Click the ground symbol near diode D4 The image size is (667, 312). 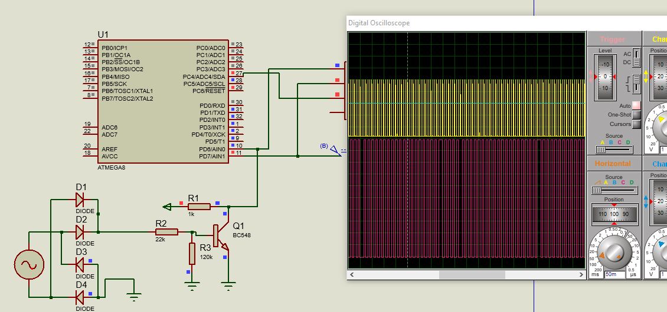tap(134, 296)
